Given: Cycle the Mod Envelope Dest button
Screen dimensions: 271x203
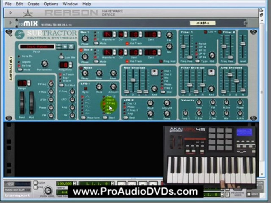Looking at the screenshot, I should tap(163, 92).
